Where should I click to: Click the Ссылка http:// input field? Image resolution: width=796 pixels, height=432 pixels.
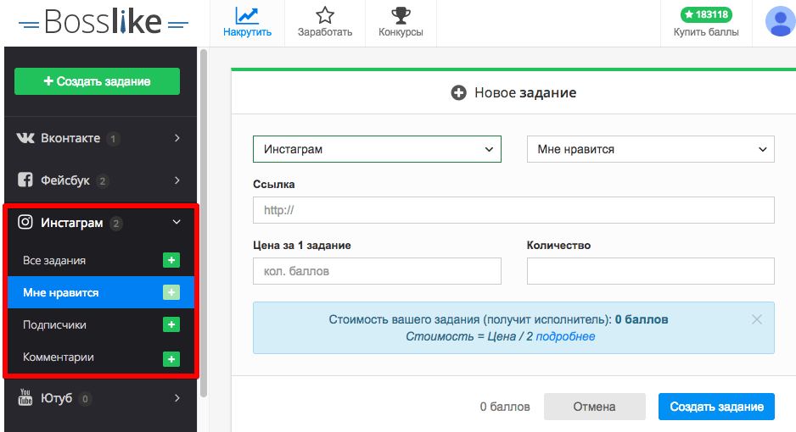pos(513,210)
